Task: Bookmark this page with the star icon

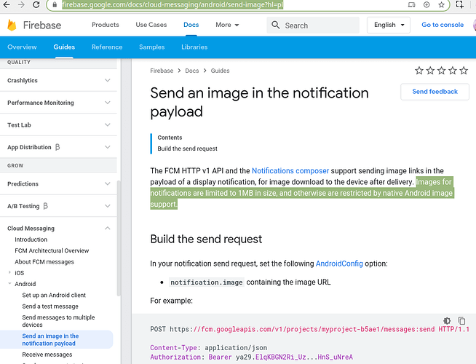Action: tap(441, 4)
